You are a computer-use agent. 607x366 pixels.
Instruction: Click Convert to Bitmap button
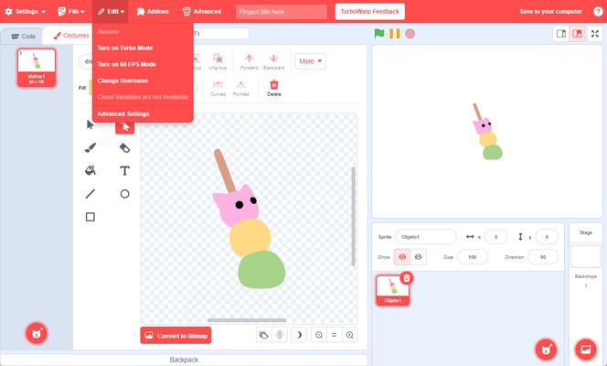click(x=176, y=335)
